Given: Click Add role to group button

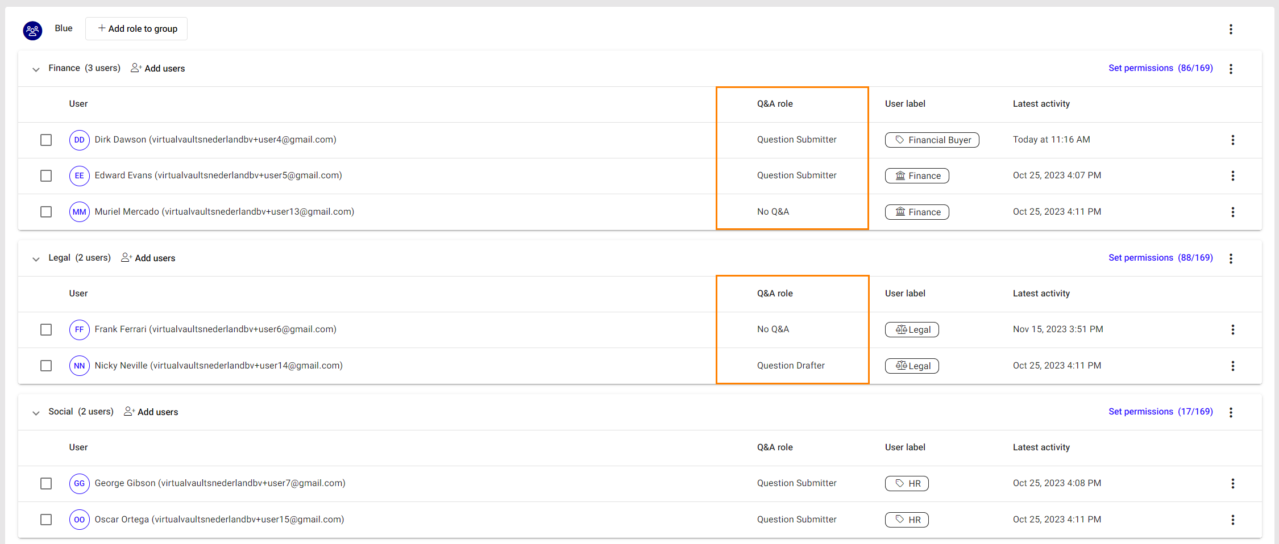Looking at the screenshot, I should click(136, 29).
